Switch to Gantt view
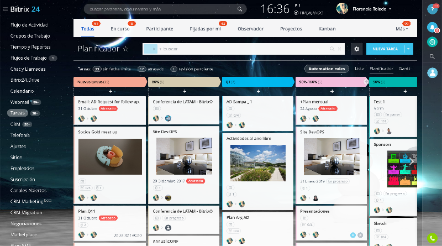442x246 pixels. [404, 69]
